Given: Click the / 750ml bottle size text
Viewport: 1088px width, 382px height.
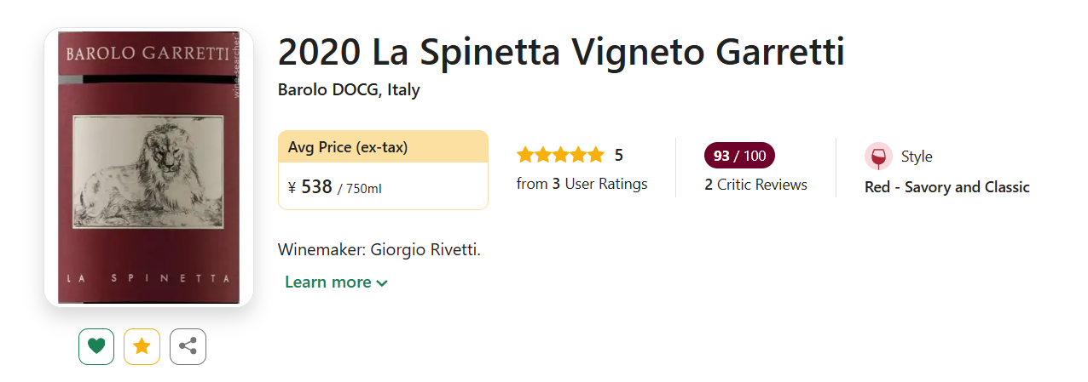Looking at the screenshot, I should click(360, 189).
